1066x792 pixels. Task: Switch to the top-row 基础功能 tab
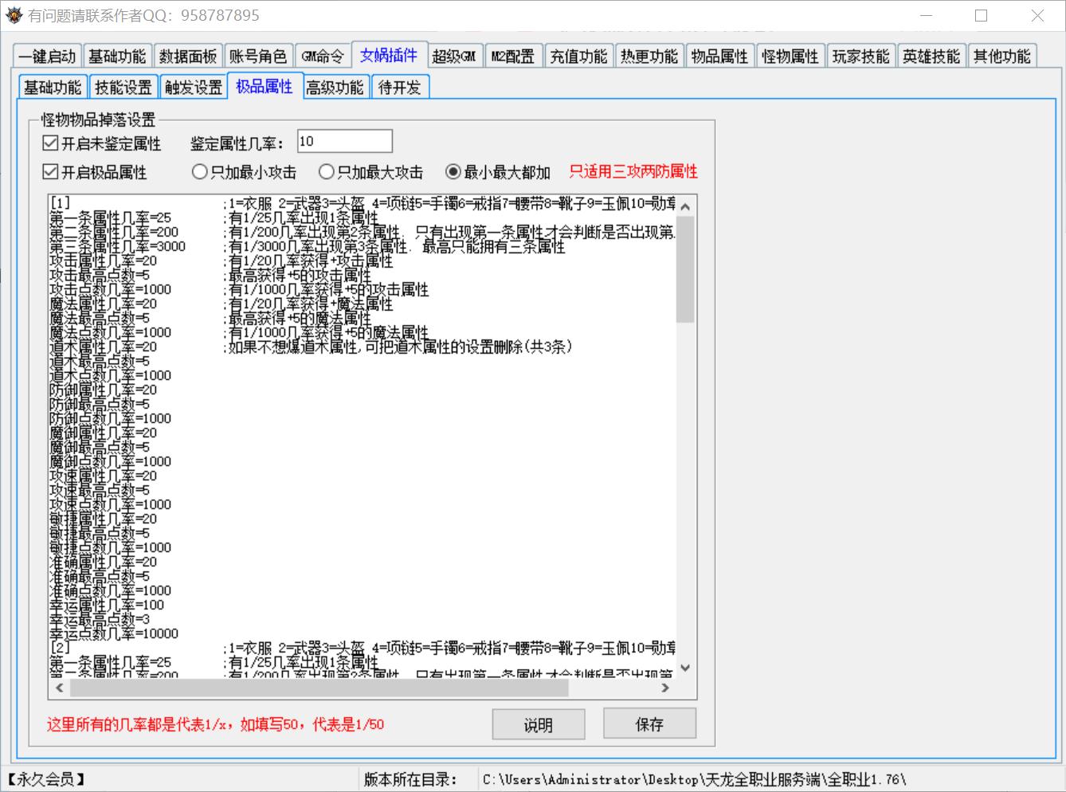117,56
